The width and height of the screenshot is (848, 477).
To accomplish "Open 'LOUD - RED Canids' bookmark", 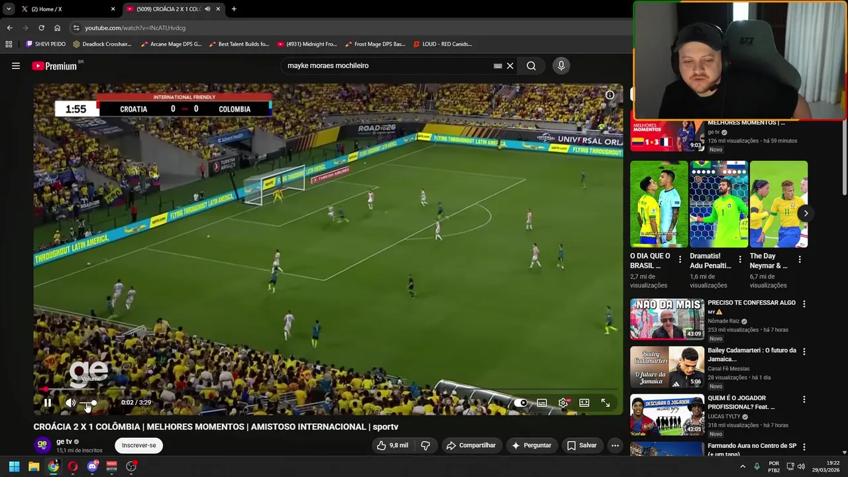I will (443, 44).
